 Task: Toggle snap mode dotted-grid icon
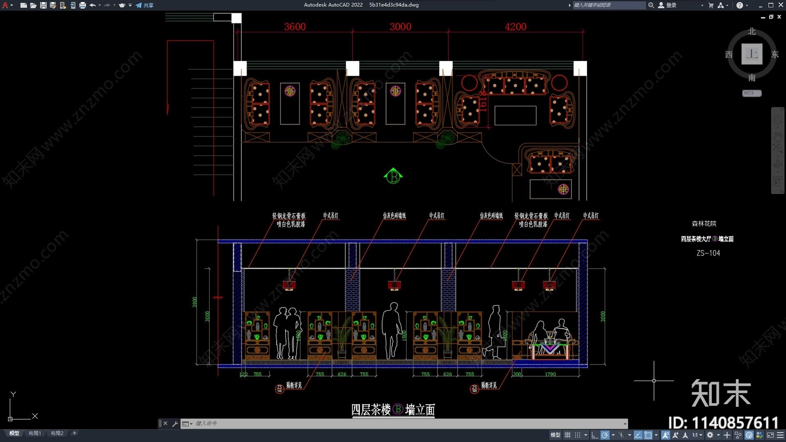click(x=578, y=435)
